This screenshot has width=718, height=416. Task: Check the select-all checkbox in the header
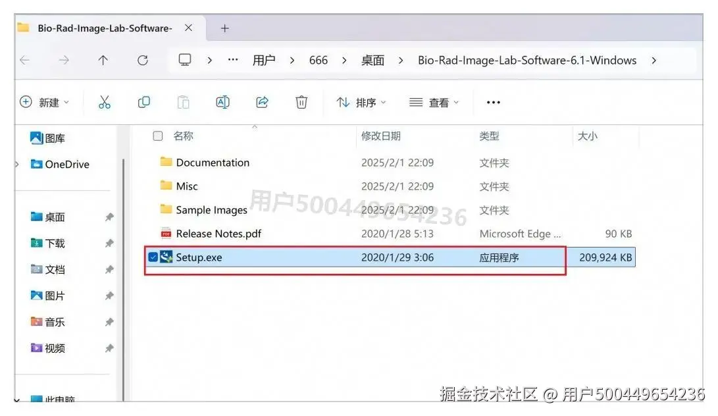click(x=157, y=136)
